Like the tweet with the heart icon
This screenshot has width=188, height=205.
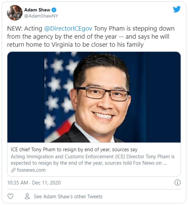coord(10,196)
